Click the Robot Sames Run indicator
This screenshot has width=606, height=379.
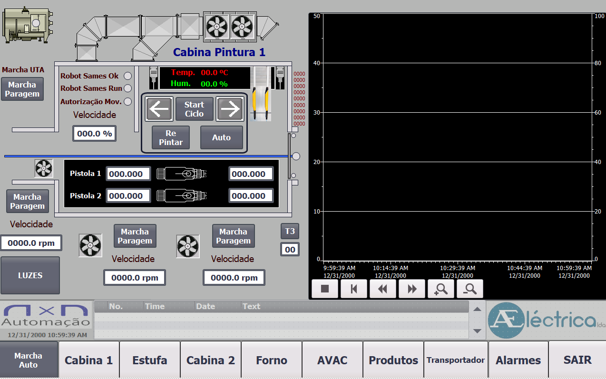127,88
